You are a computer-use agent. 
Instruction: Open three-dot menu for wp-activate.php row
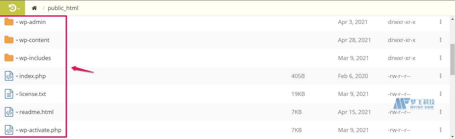coord(440,130)
